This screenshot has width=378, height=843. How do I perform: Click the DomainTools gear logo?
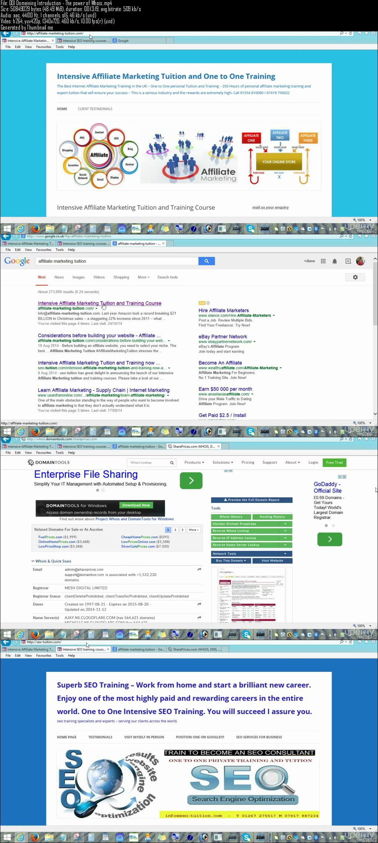pyautogui.click(x=31, y=462)
